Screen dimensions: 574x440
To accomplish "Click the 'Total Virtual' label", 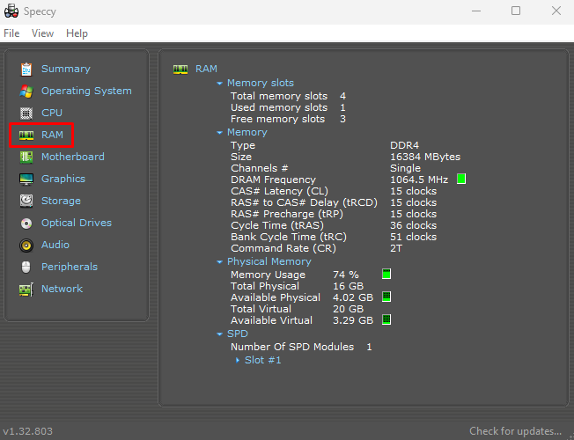I will 261,309.
